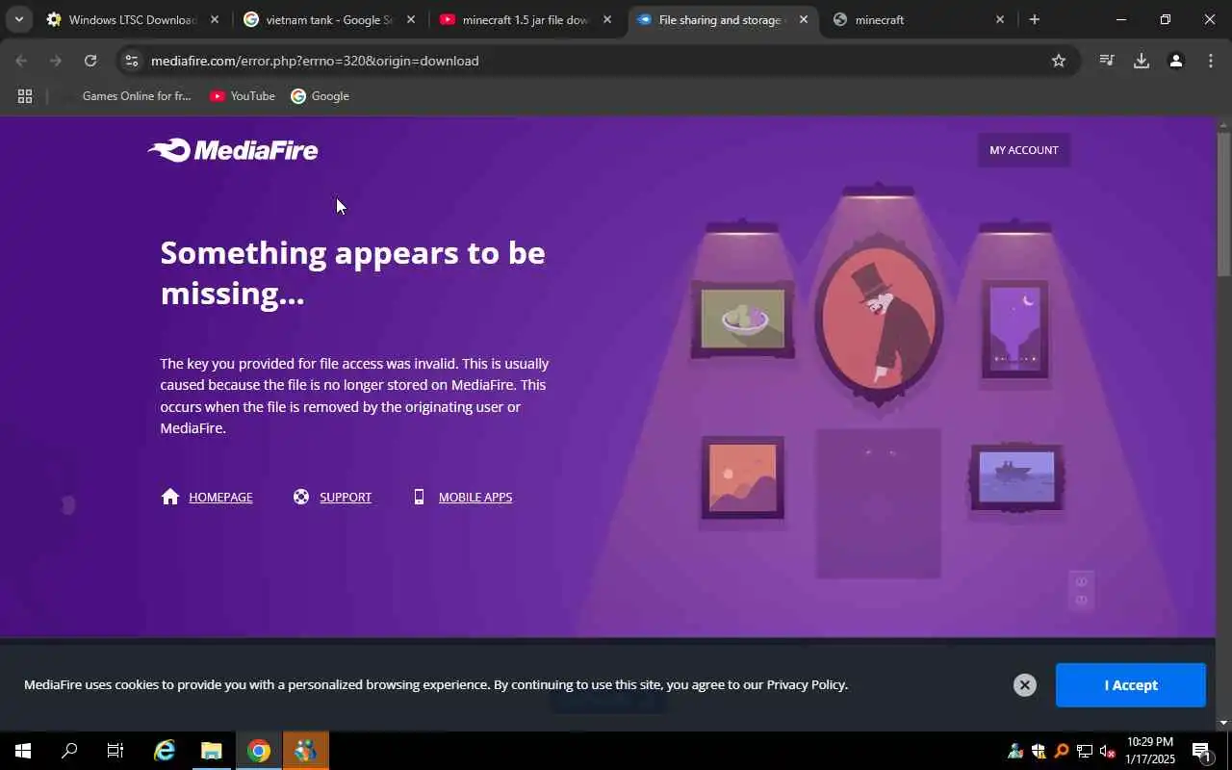Click the home icon beside HOMEPAGE
1232x770 pixels.
coord(170,497)
